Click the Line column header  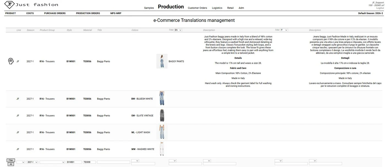[19, 30]
